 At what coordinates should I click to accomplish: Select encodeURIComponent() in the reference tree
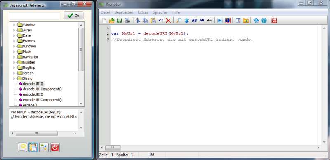click(42, 100)
